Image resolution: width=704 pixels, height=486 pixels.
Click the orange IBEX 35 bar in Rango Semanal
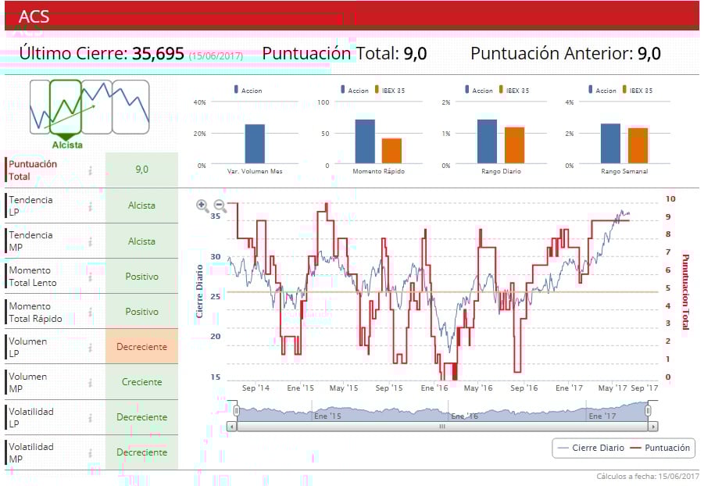(x=638, y=145)
